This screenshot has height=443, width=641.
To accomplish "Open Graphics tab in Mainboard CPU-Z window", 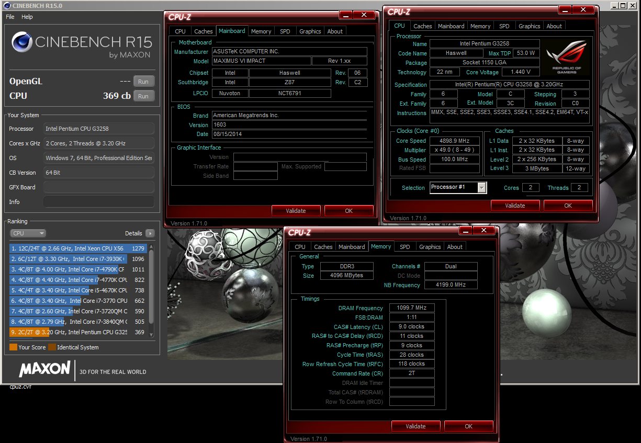I will (x=310, y=31).
